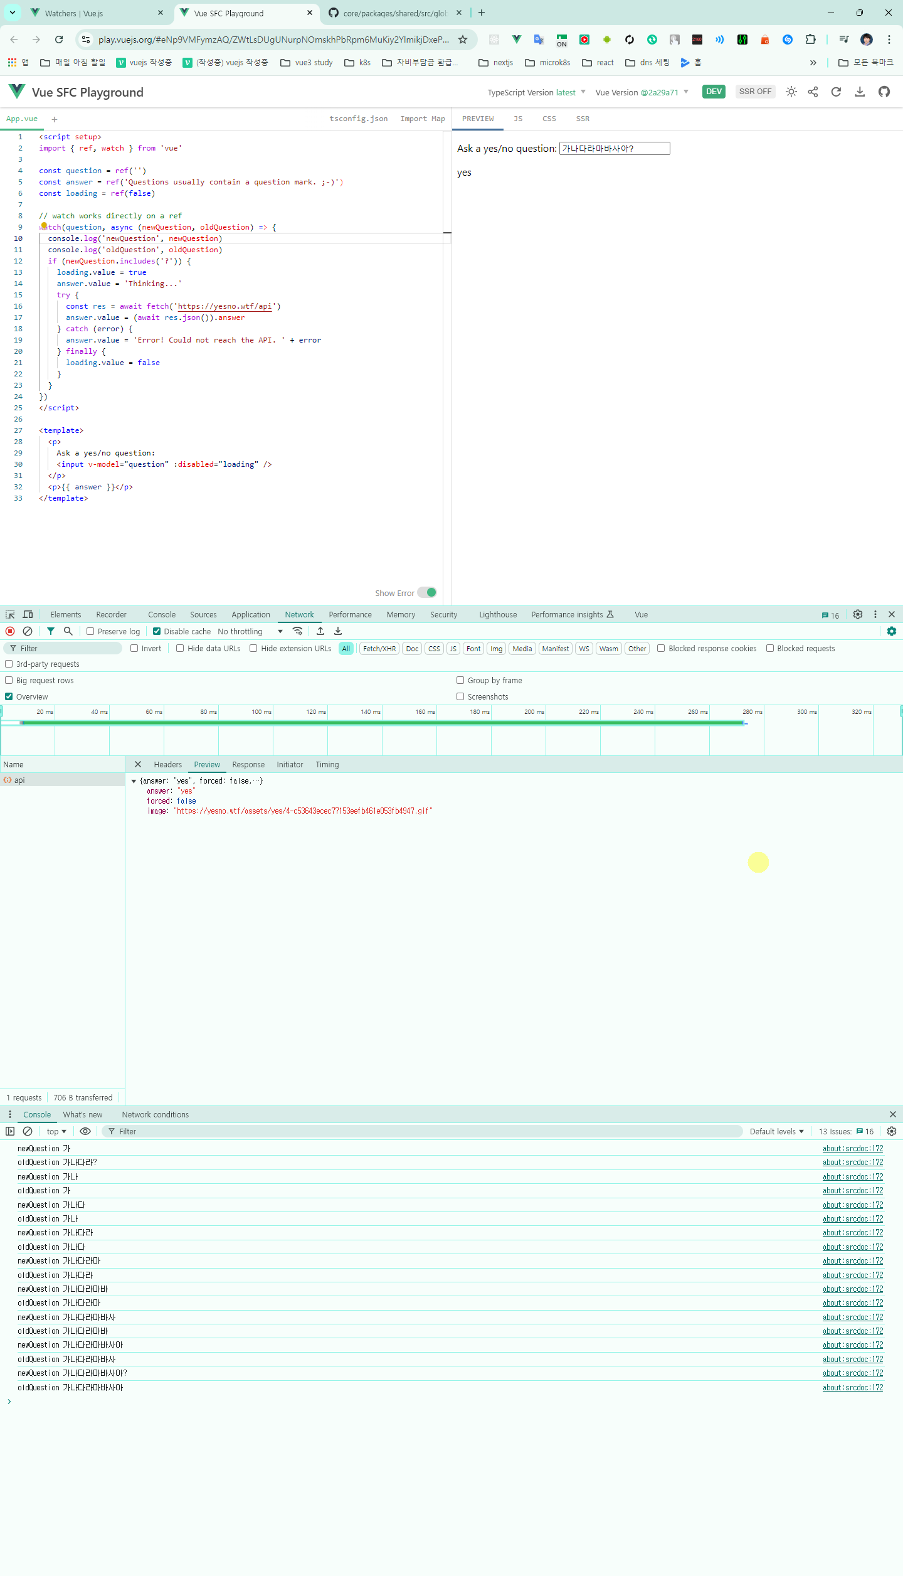903x1576 pixels.
Task: Filter requests by Fetch/XHR
Action: click(x=379, y=649)
